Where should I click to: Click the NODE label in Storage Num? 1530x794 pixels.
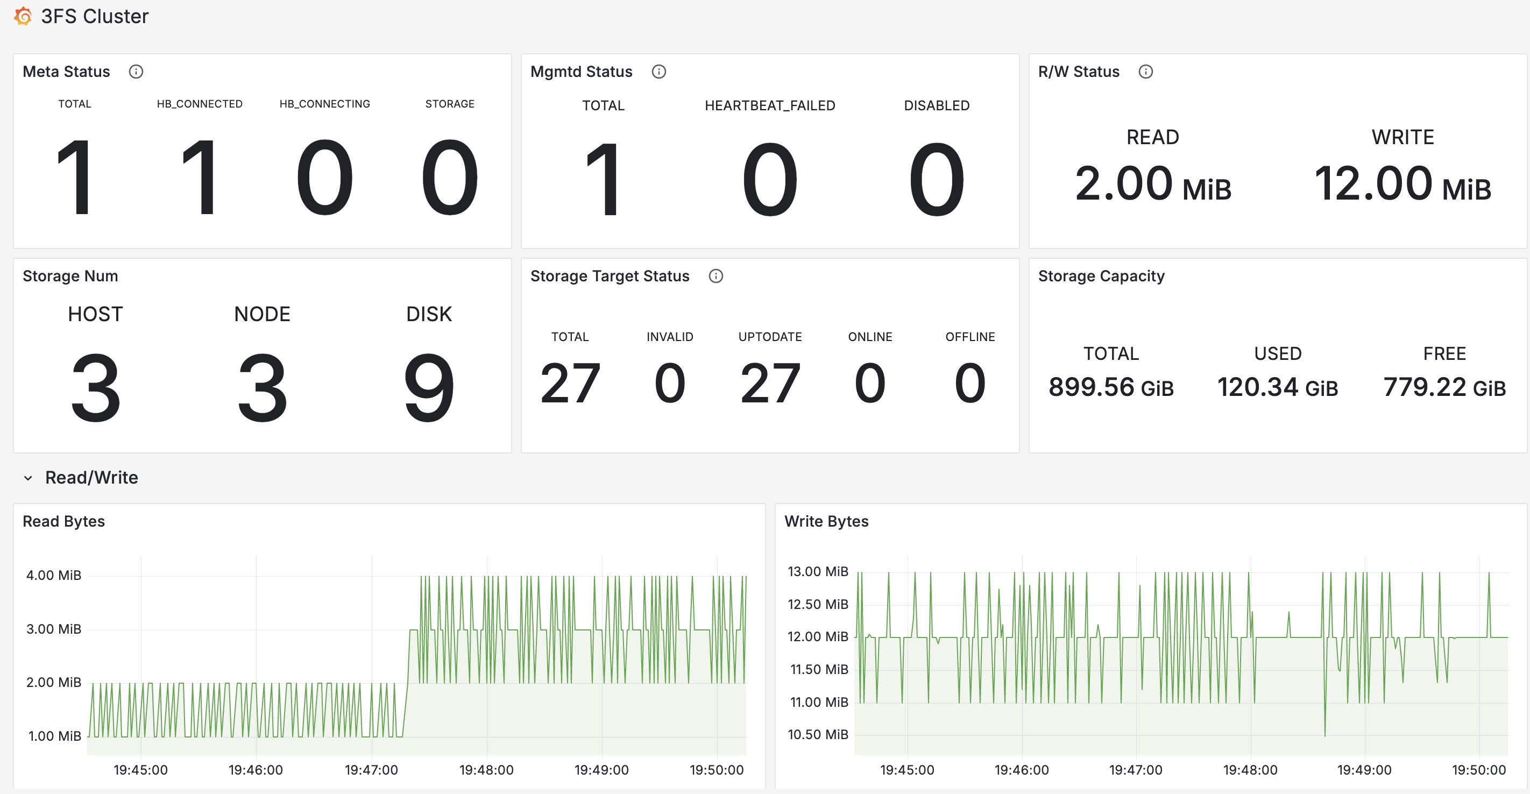262,314
